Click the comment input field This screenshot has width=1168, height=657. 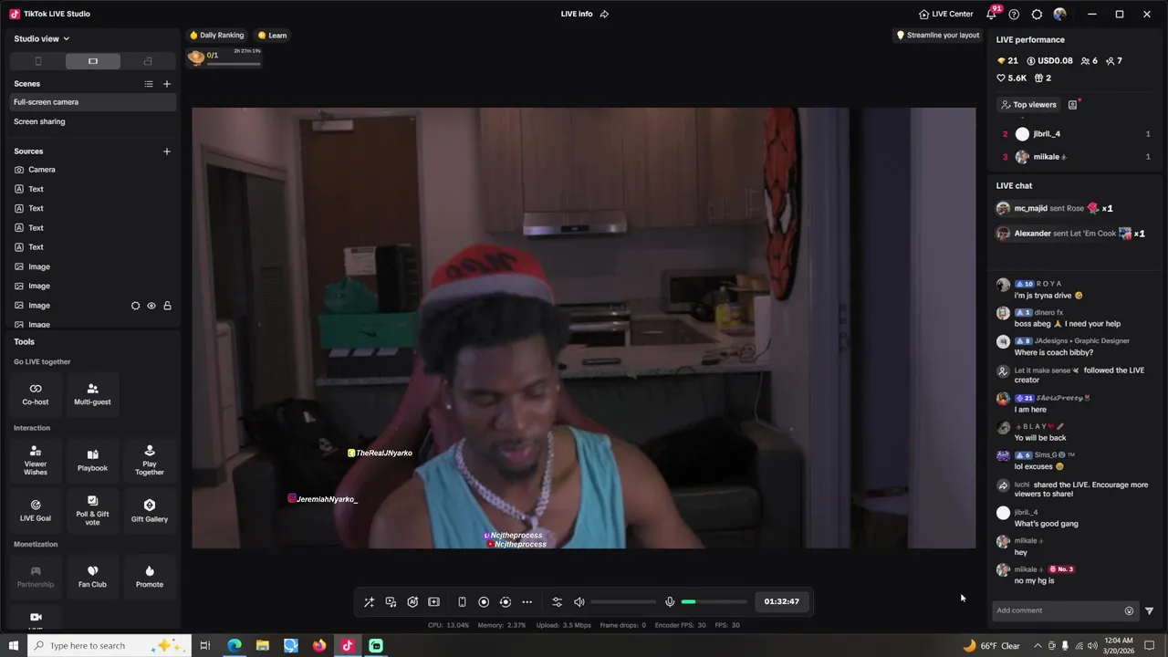click(x=1058, y=610)
